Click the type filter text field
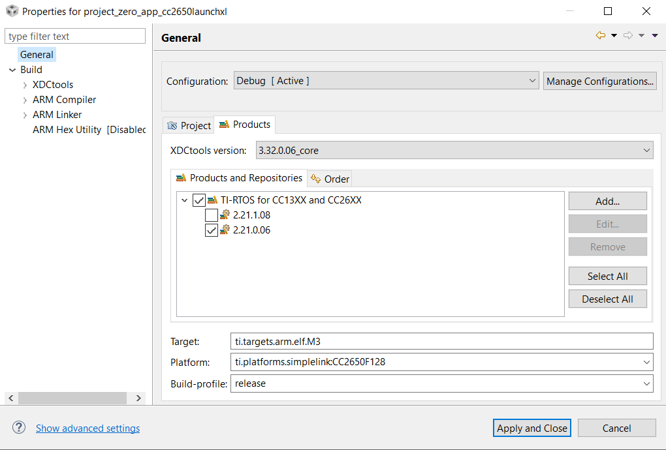Image resolution: width=666 pixels, height=450 pixels. pyautogui.click(x=74, y=36)
